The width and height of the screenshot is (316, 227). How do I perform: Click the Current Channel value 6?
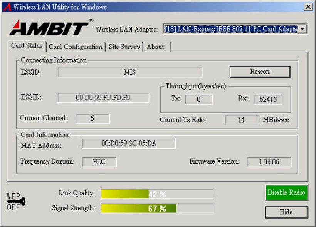coord(92,119)
